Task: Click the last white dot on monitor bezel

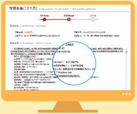Action: pyautogui.click(x=130, y=94)
